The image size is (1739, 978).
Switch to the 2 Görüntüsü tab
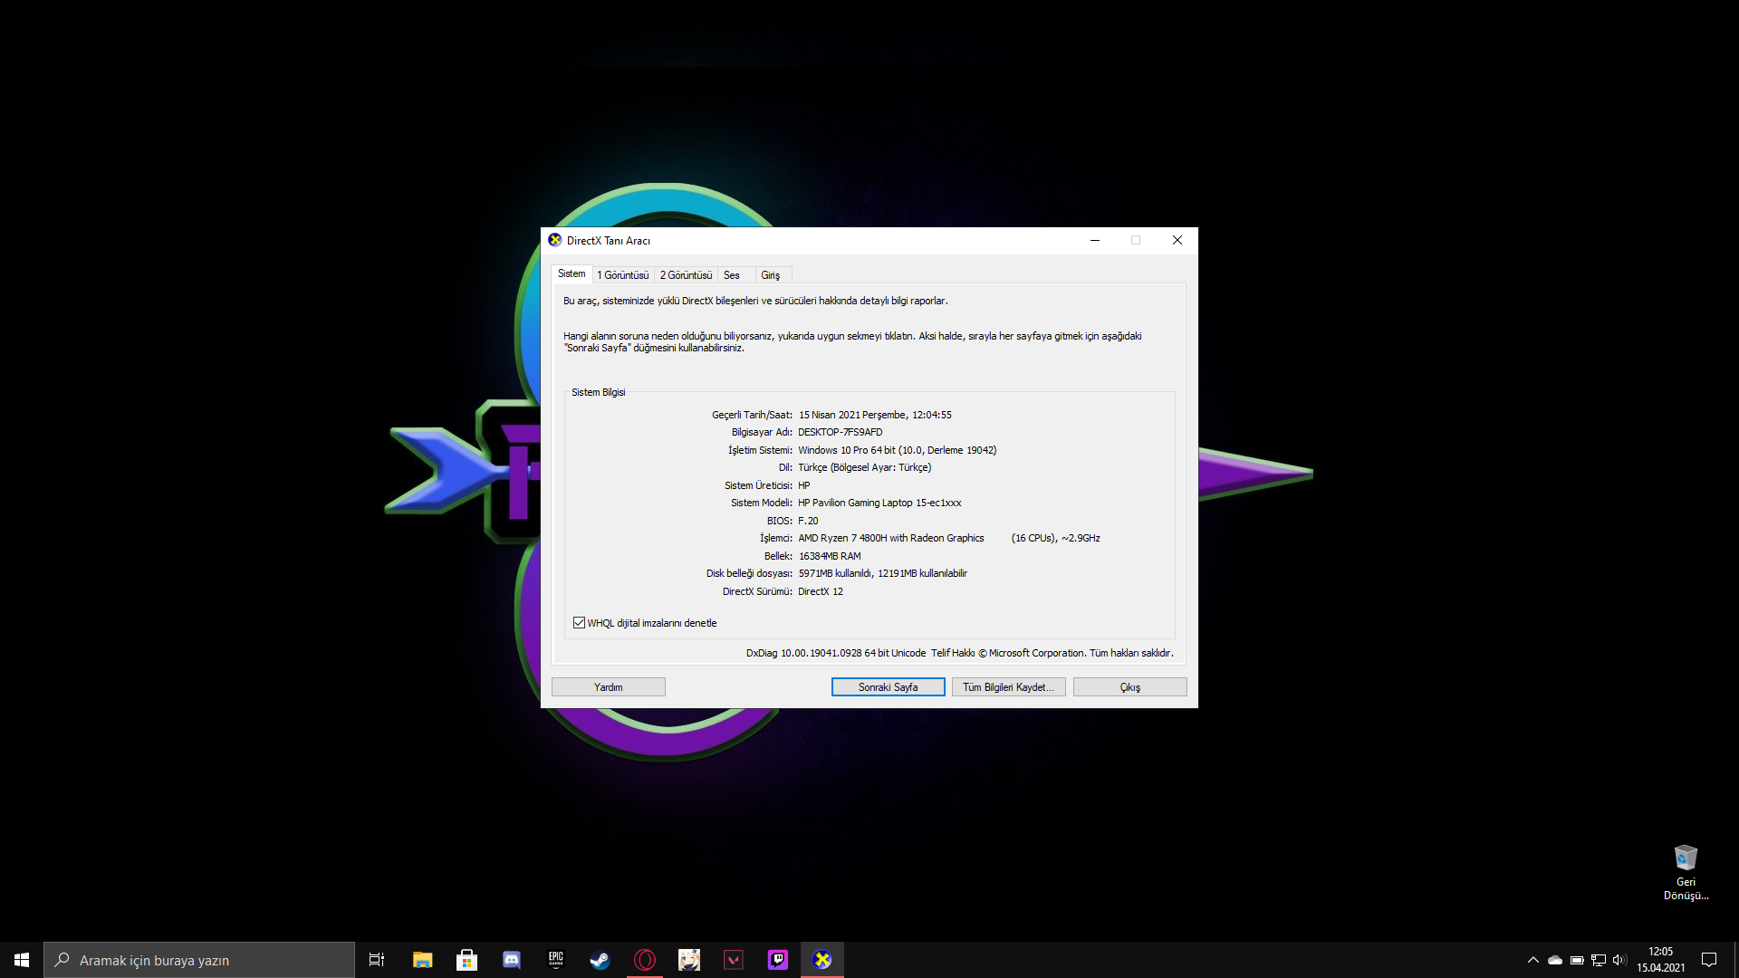tap(686, 275)
